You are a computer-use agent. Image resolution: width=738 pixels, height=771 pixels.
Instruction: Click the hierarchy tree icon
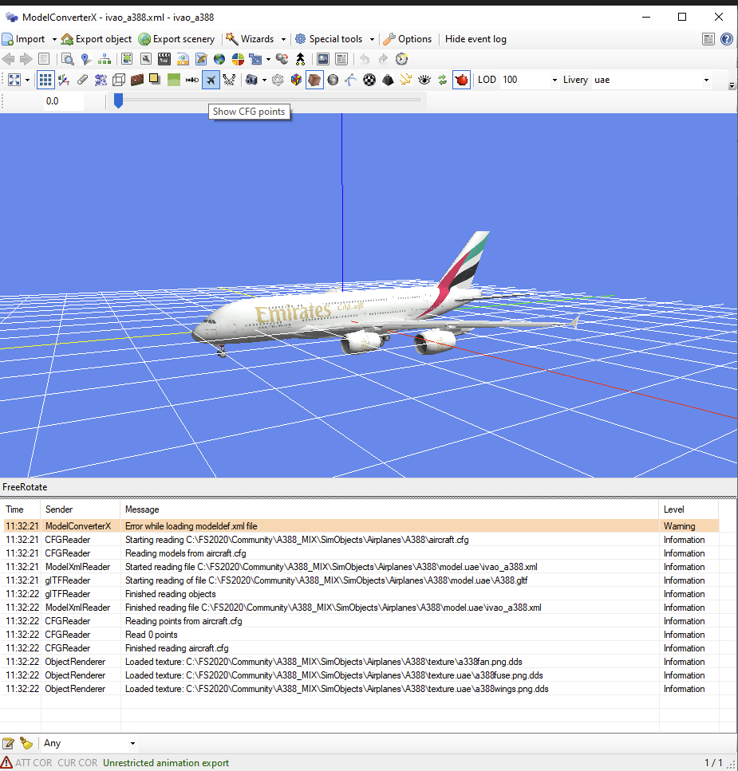105,59
